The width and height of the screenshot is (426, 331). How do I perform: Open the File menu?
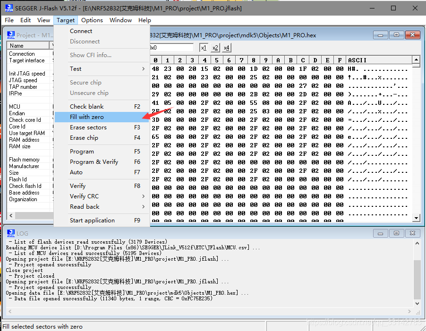coord(9,20)
